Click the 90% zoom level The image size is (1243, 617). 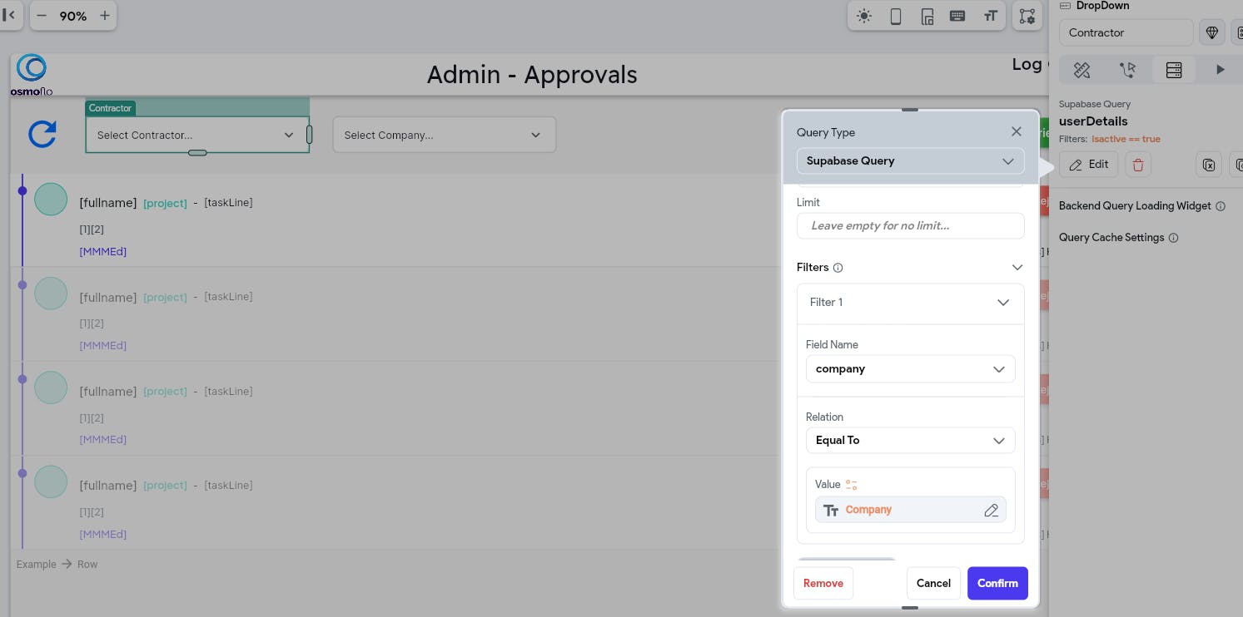(x=73, y=16)
